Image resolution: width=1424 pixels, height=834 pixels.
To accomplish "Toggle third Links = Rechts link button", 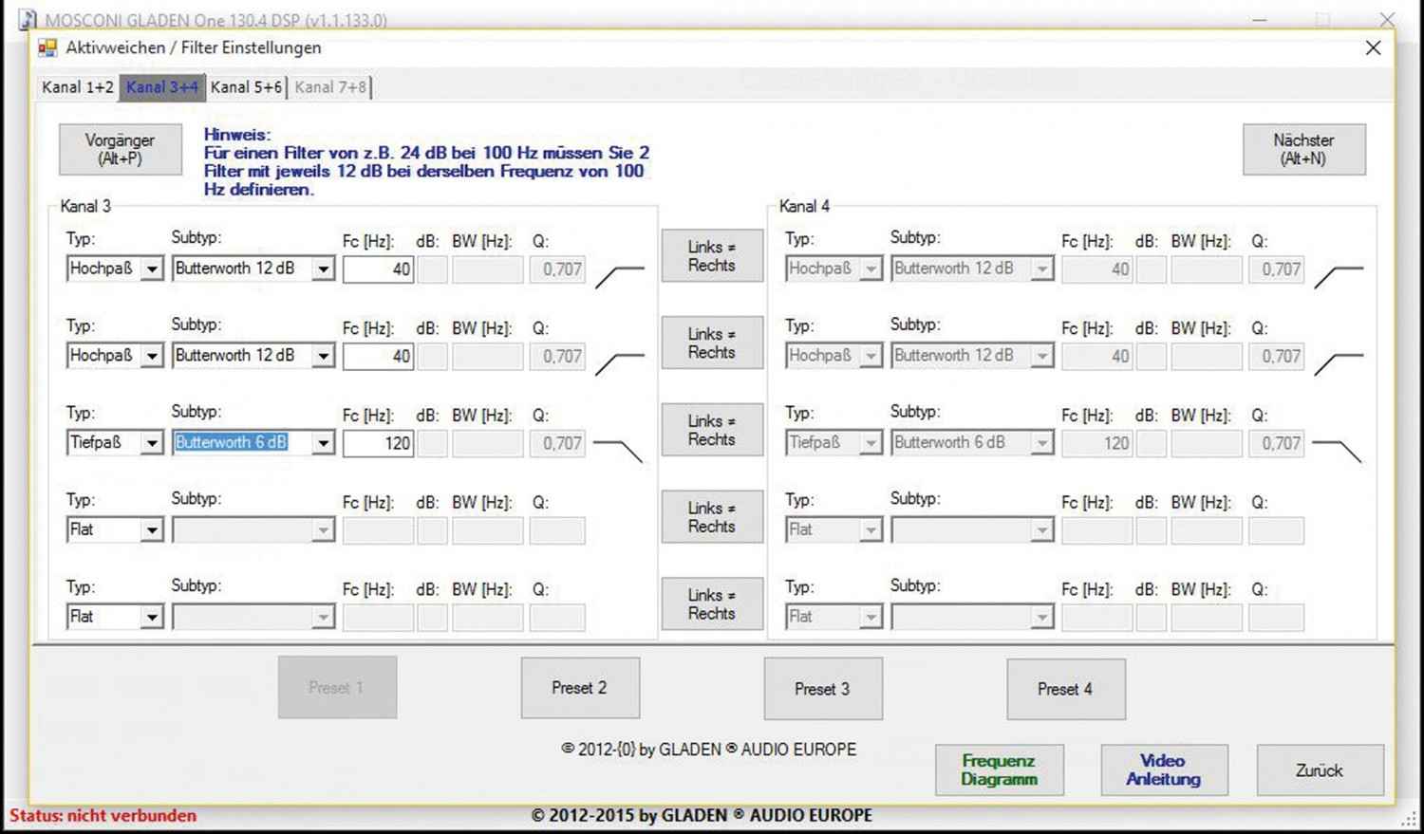I will [712, 430].
